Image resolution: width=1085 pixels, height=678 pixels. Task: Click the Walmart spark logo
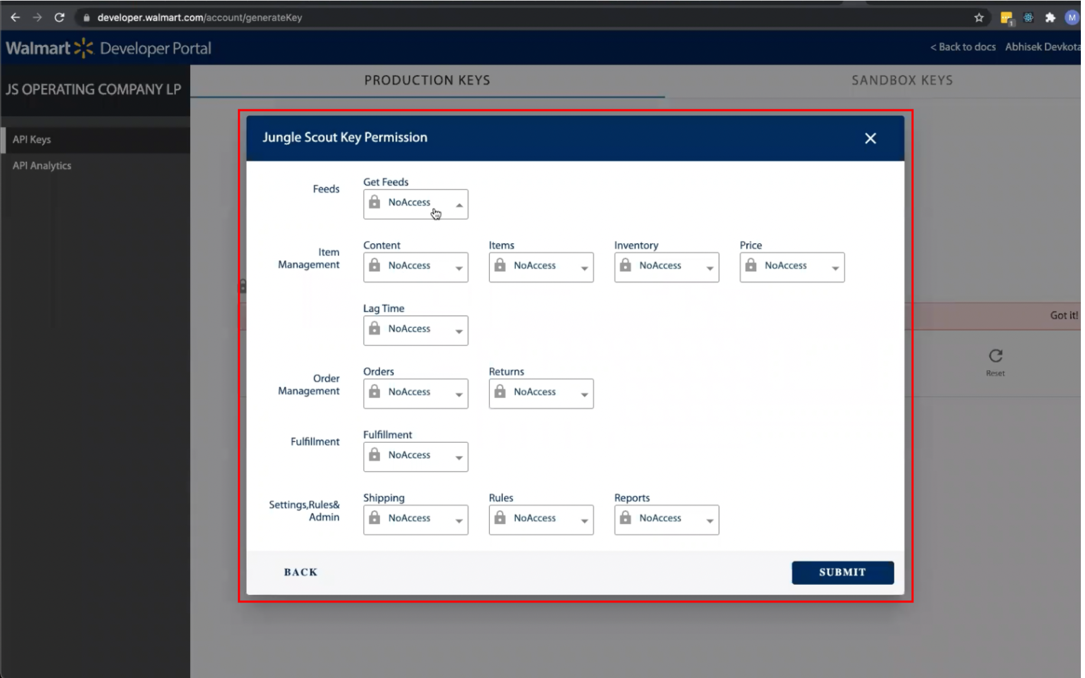click(83, 48)
